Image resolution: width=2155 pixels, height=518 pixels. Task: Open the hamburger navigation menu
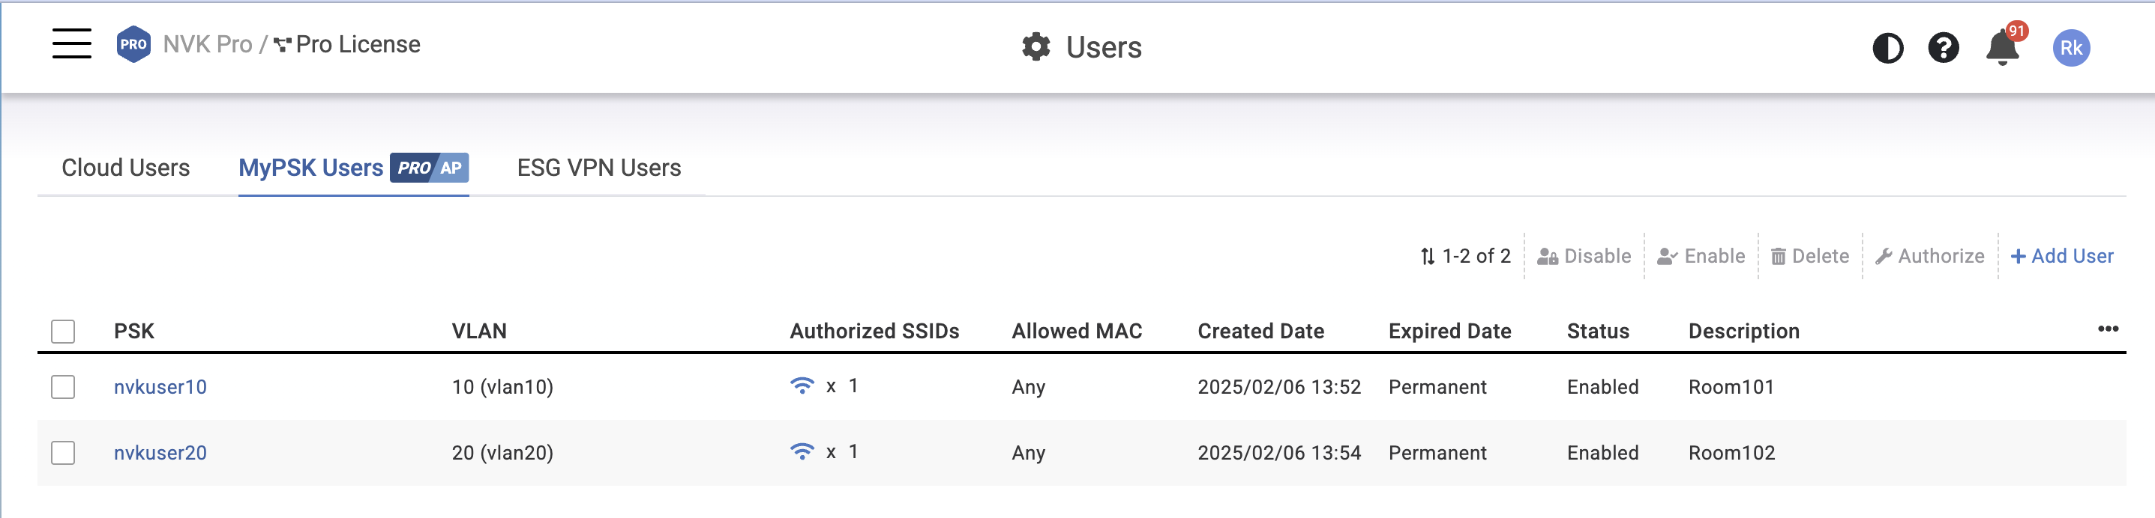coord(72,43)
